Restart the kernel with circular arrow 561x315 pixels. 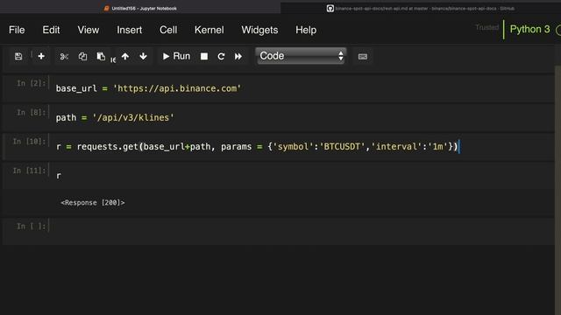point(221,56)
